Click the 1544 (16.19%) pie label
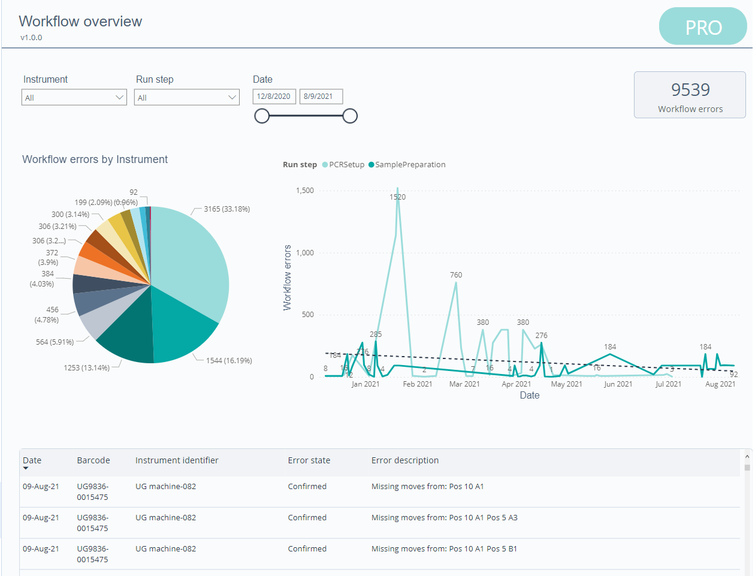Image resolution: width=755 pixels, height=576 pixels. point(229,361)
